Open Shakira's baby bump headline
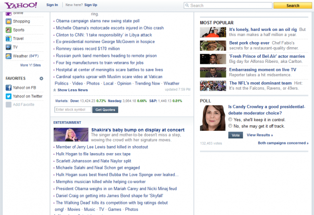Screen dimensions: 314x215 tap(138, 130)
